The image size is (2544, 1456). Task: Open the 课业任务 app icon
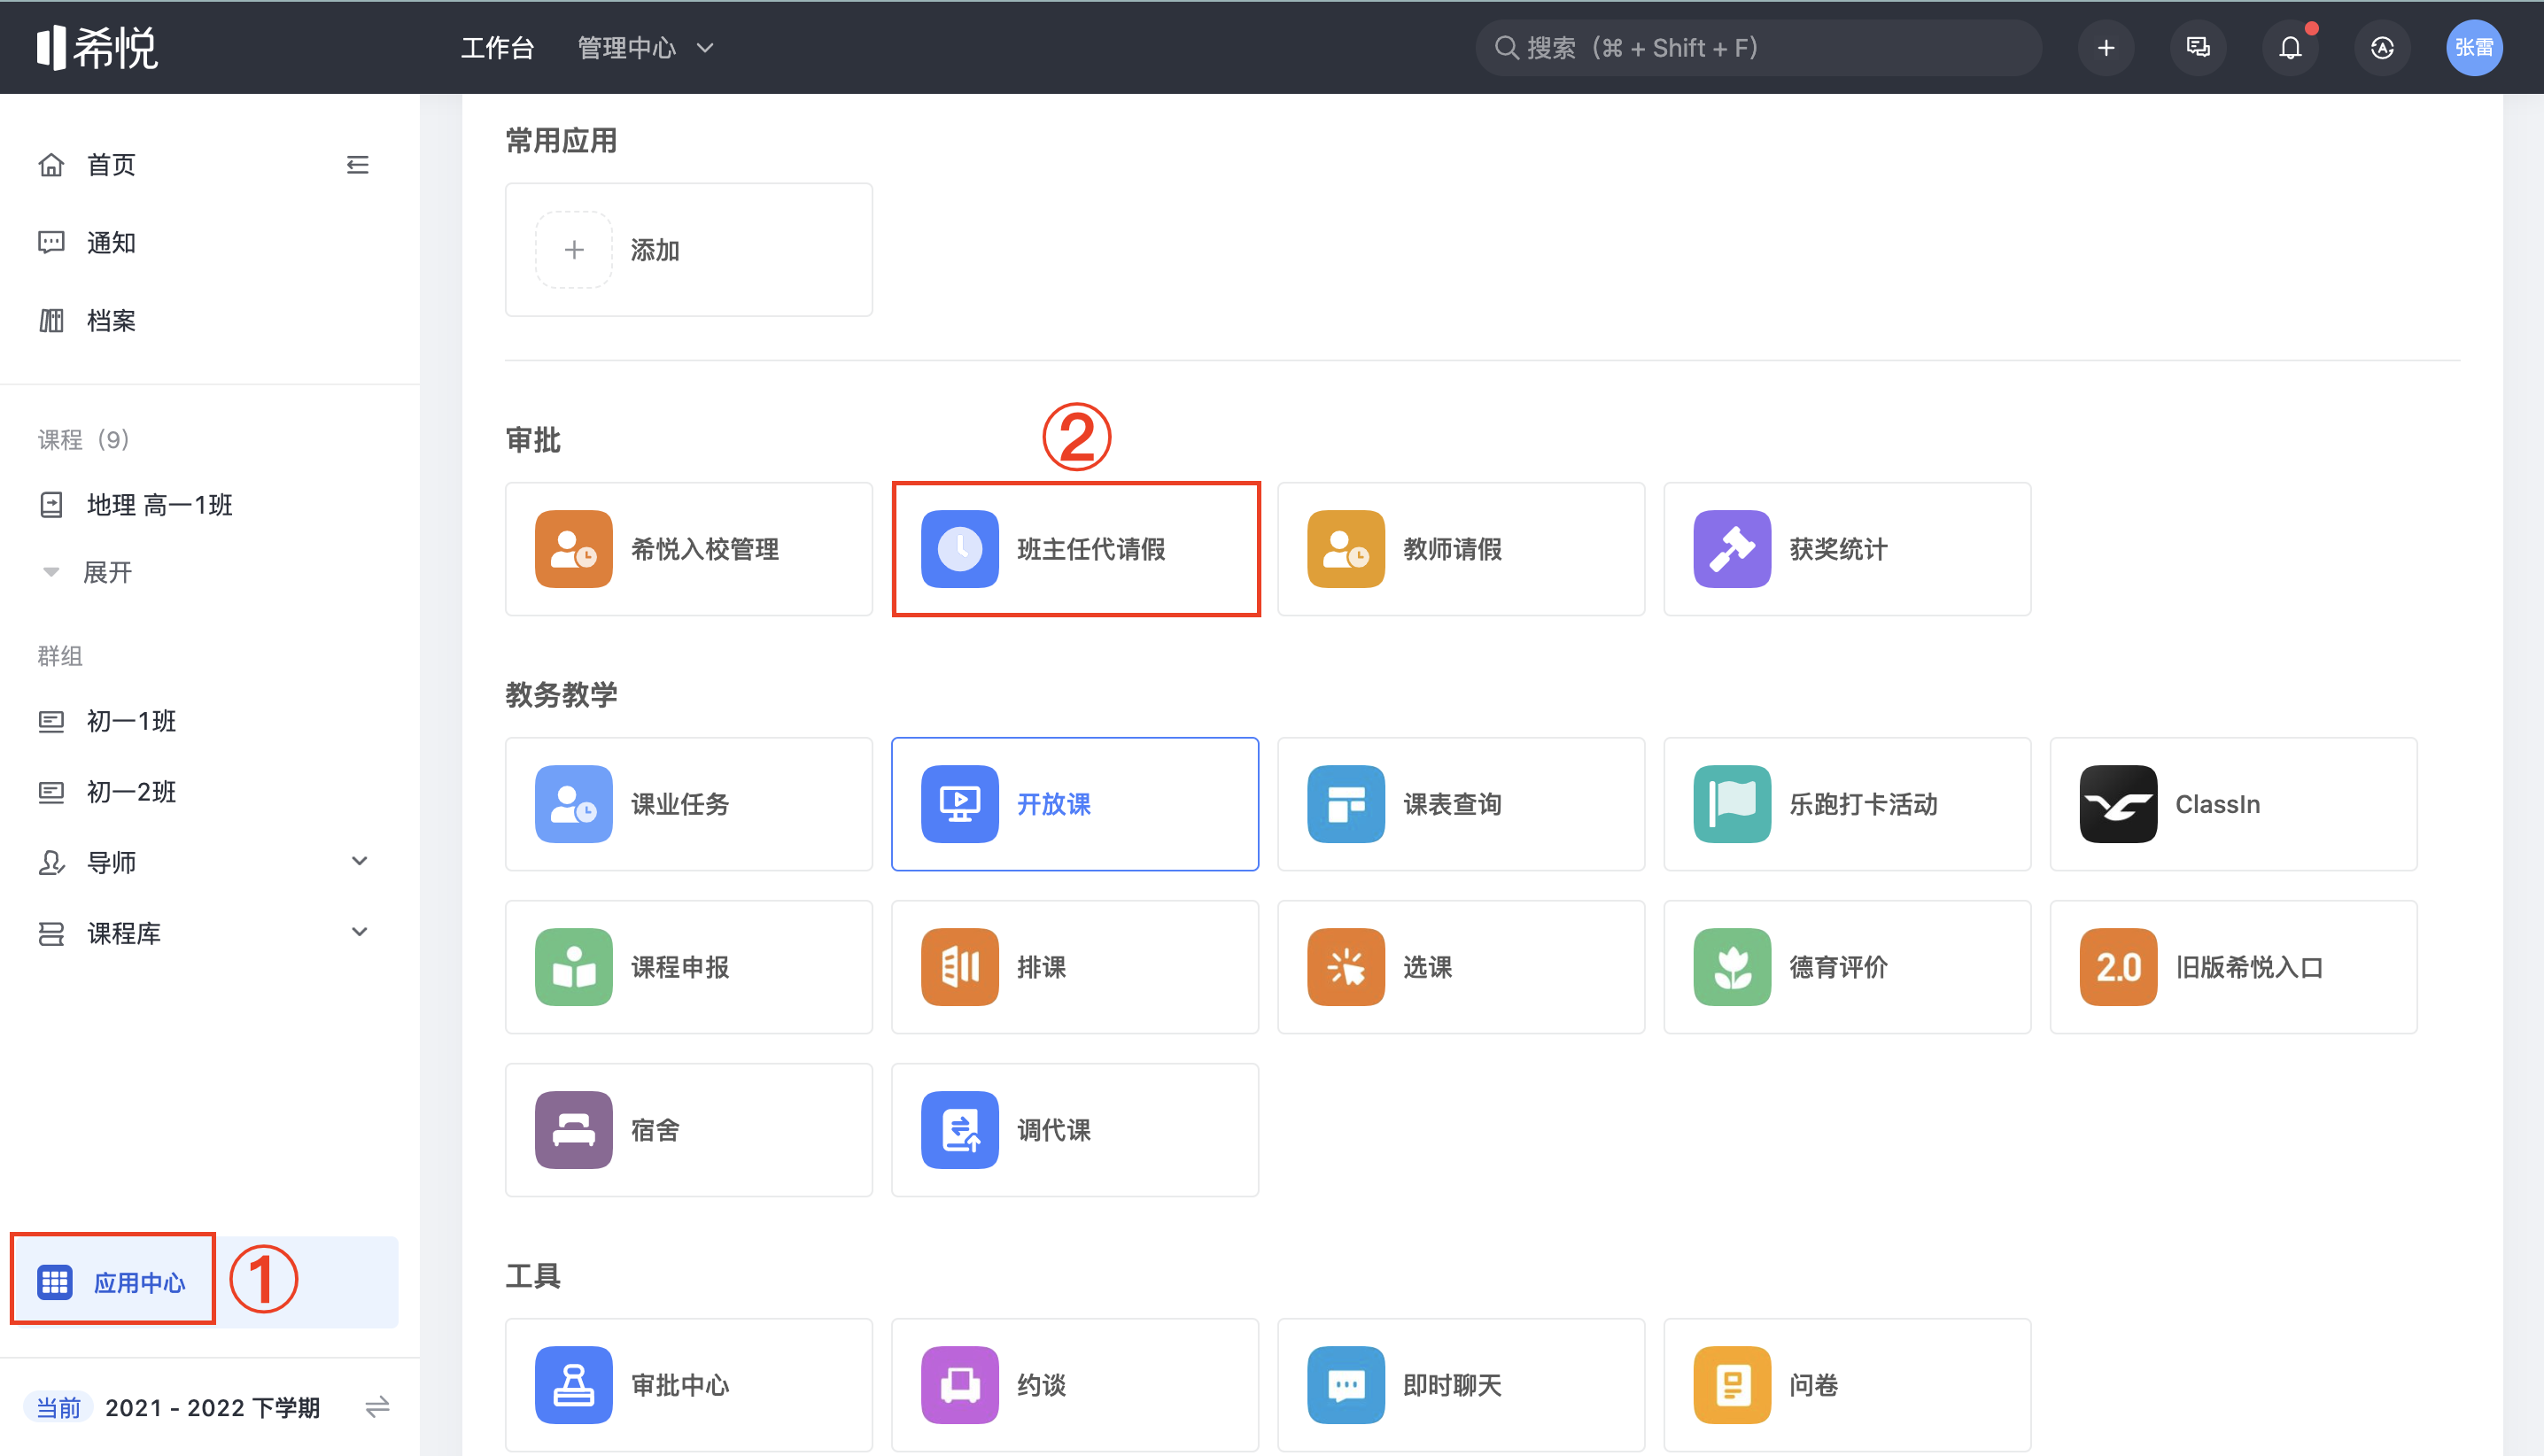click(573, 804)
